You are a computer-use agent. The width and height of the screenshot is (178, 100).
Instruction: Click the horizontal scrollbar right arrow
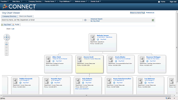coord(174,96)
